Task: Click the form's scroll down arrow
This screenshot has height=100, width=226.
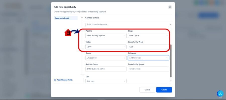Action: (171, 81)
